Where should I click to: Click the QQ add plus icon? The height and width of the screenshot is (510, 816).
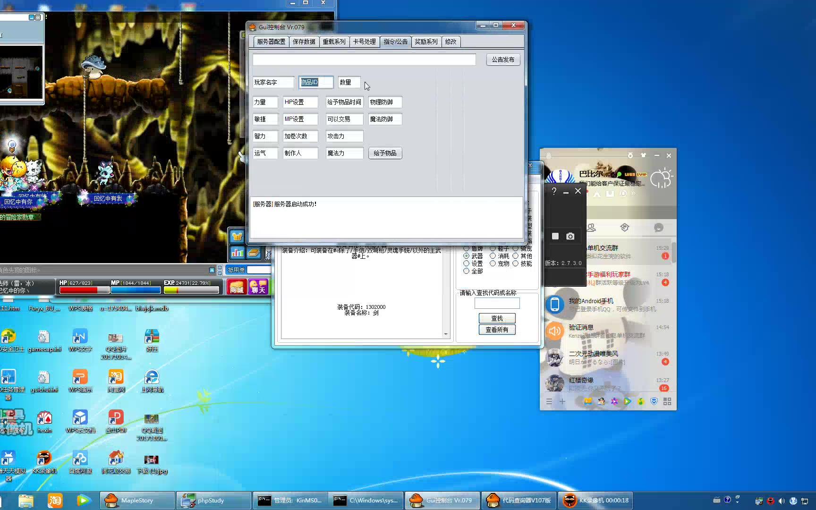(x=562, y=401)
